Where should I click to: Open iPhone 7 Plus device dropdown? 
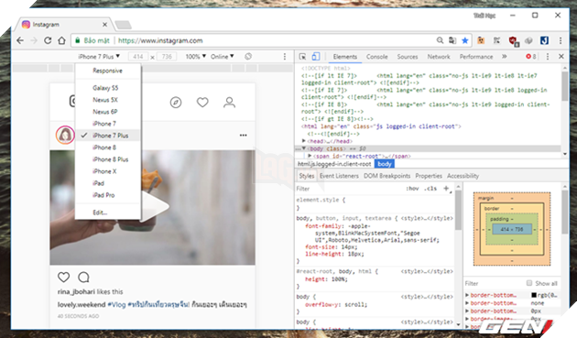[99, 57]
